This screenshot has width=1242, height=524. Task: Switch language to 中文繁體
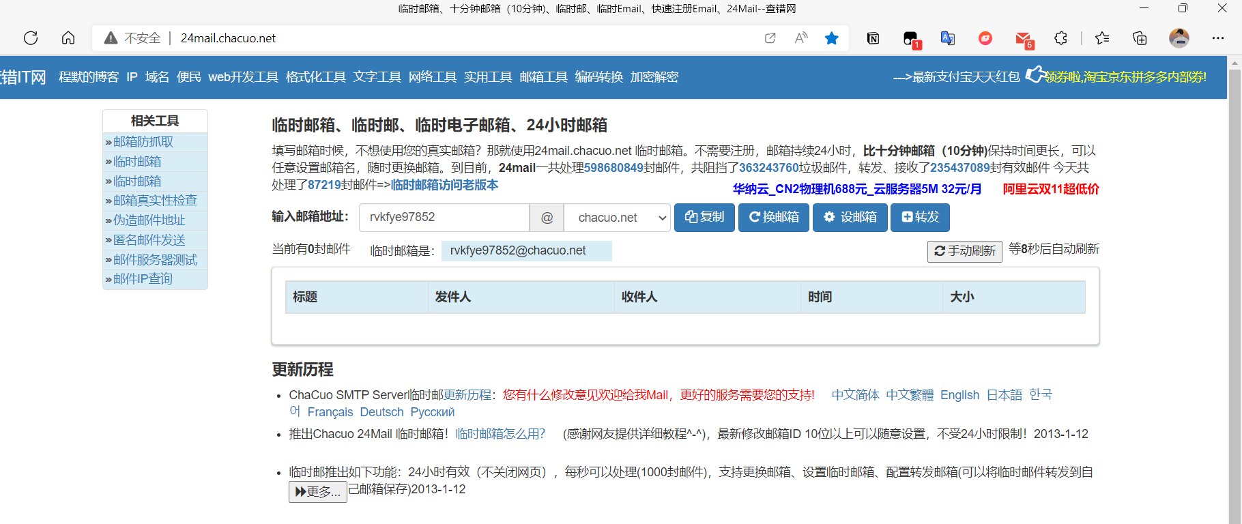[x=910, y=395]
